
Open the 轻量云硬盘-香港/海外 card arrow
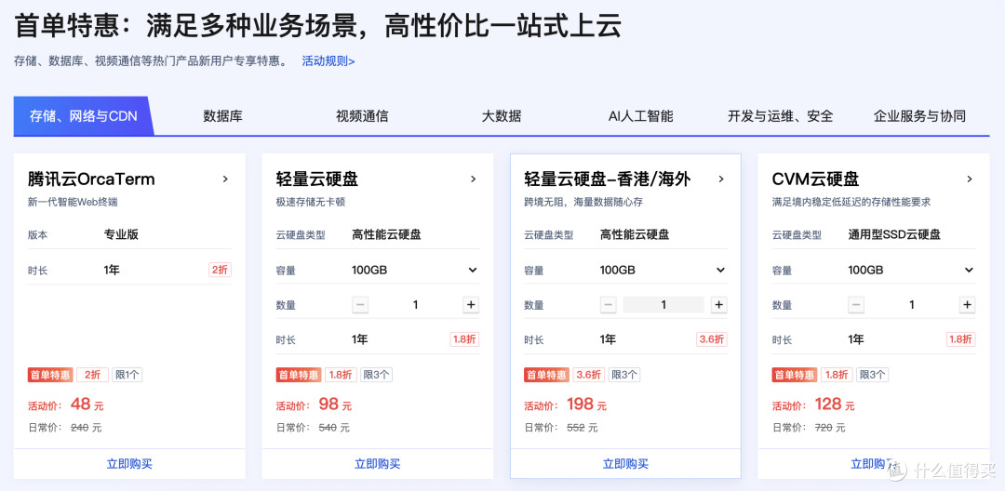click(x=721, y=179)
